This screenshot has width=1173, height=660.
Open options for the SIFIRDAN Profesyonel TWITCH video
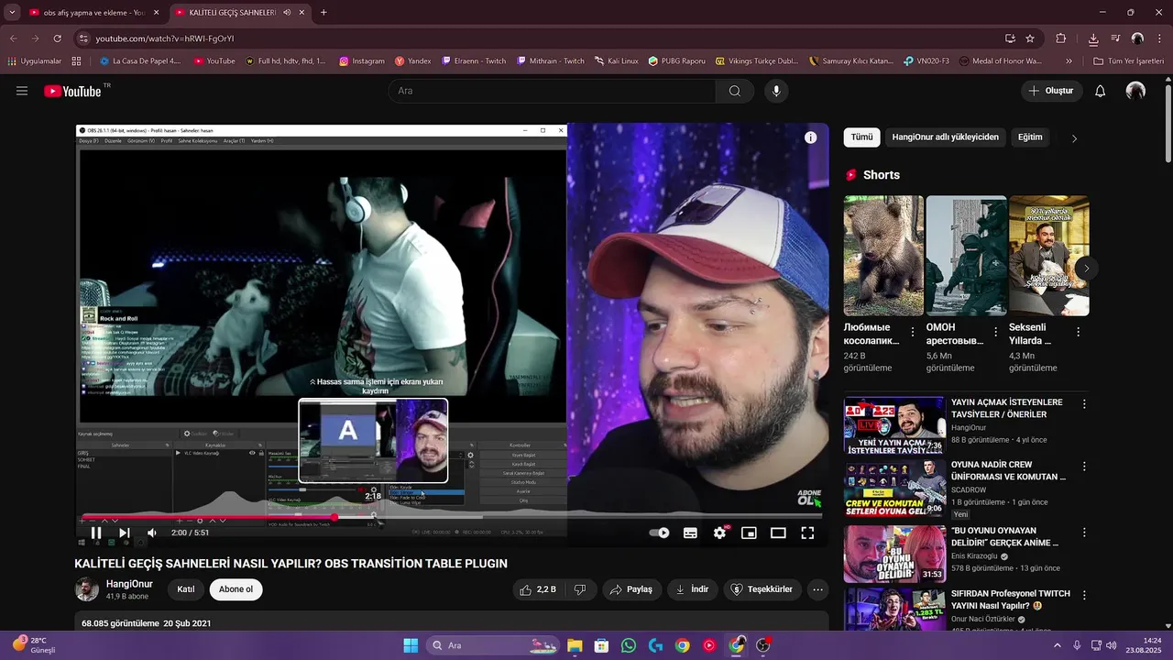pyautogui.click(x=1084, y=595)
